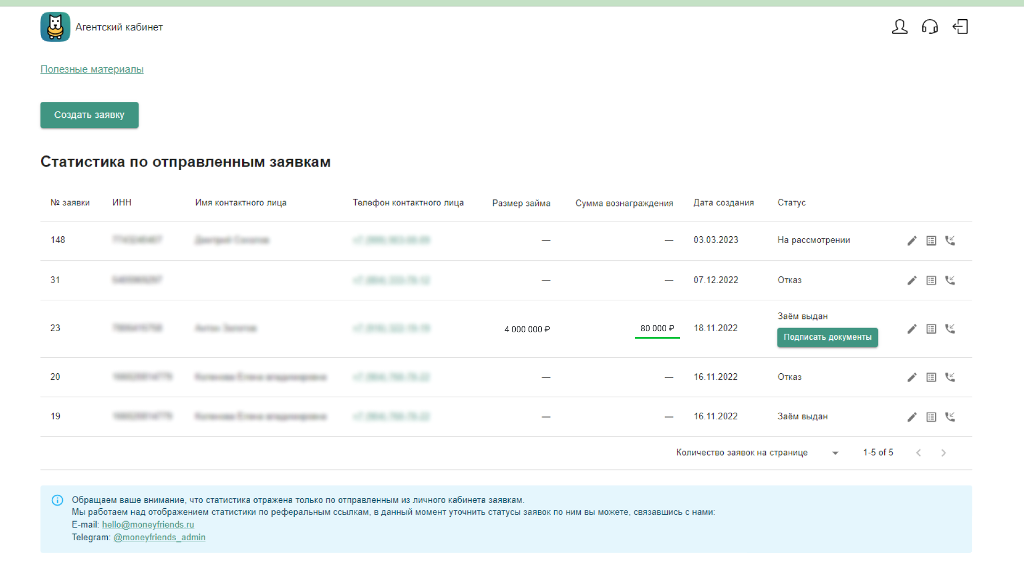
Task: Expand the applications-per-page dropdown
Action: [835, 453]
